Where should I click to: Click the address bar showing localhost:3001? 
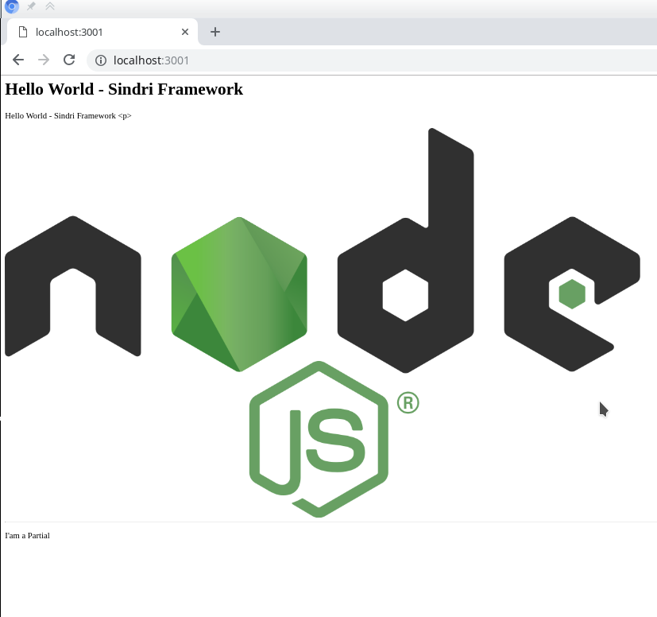click(373, 60)
